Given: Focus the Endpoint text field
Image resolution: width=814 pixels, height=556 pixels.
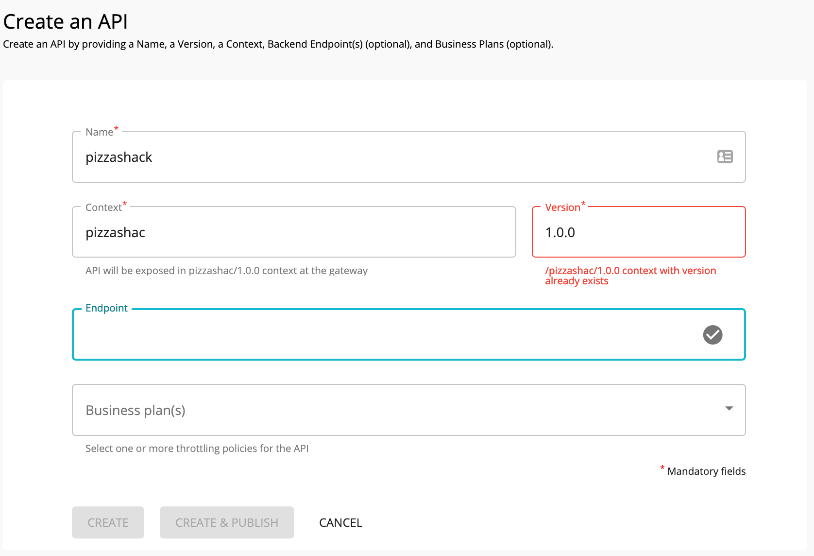Looking at the screenshot, I should (408, 335).
